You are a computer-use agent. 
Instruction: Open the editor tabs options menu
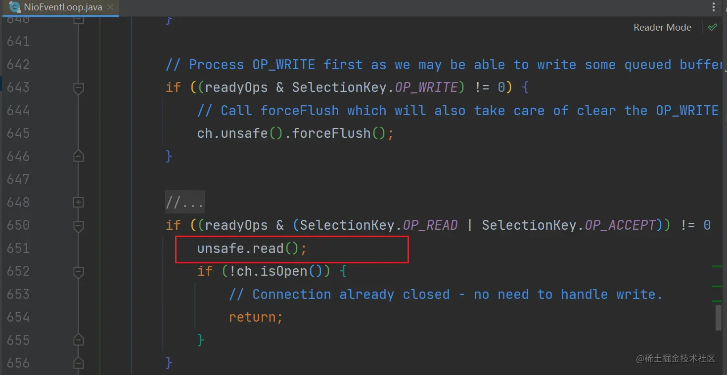click(714, 7)
